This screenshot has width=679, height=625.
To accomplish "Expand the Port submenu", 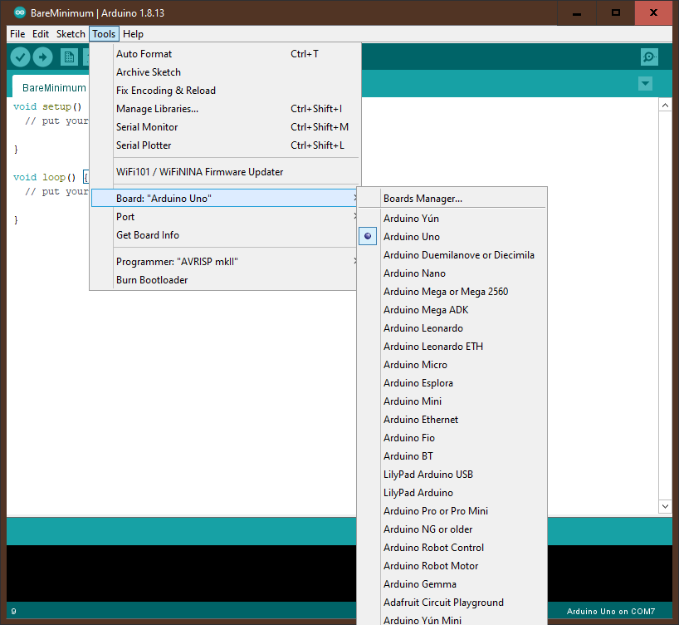I will tap(224, 217).
